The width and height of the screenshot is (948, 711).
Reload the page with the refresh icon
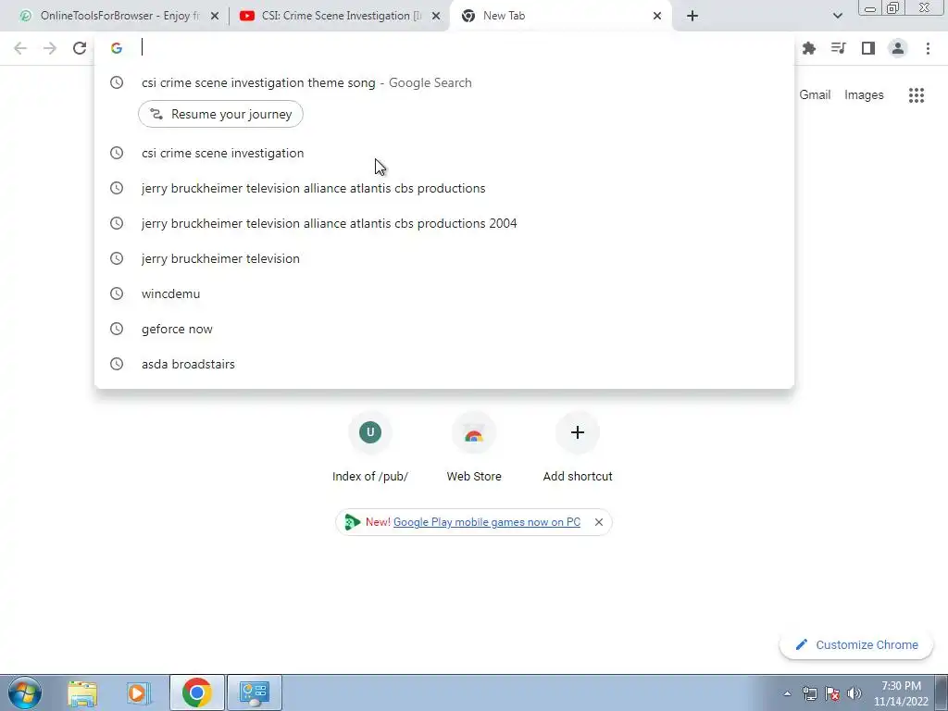click(80, 48)
